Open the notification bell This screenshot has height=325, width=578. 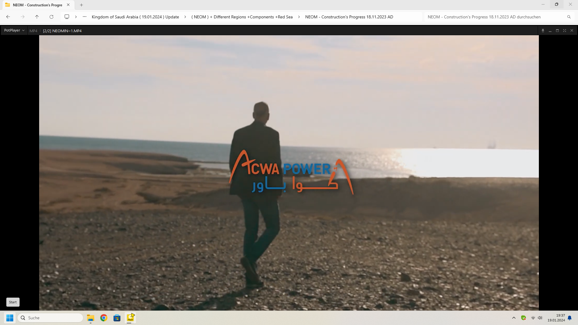pos(570,318)
